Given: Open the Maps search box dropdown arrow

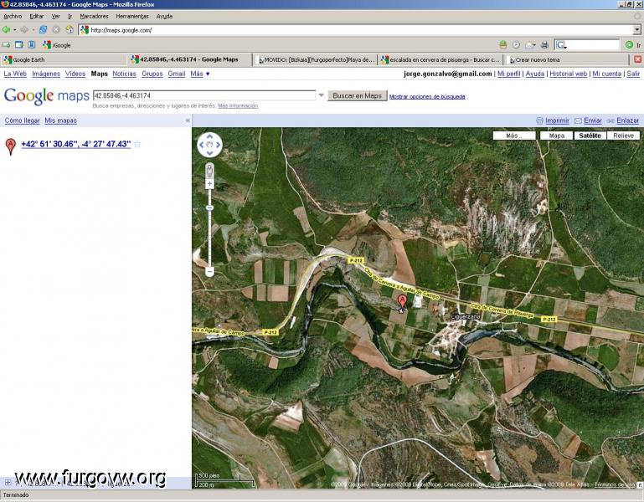Looking at the screenshot, I should click(322, 95).
